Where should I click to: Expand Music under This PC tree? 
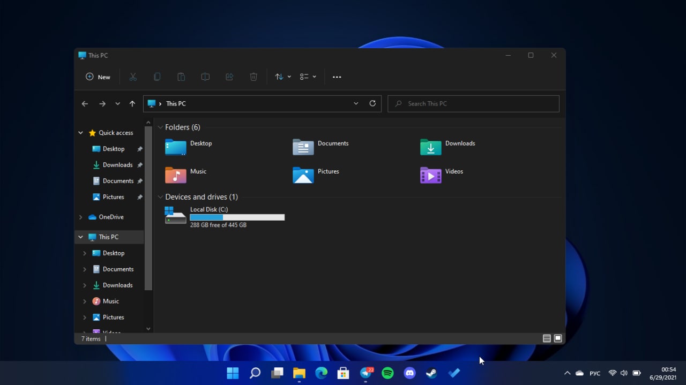point(85,301)
